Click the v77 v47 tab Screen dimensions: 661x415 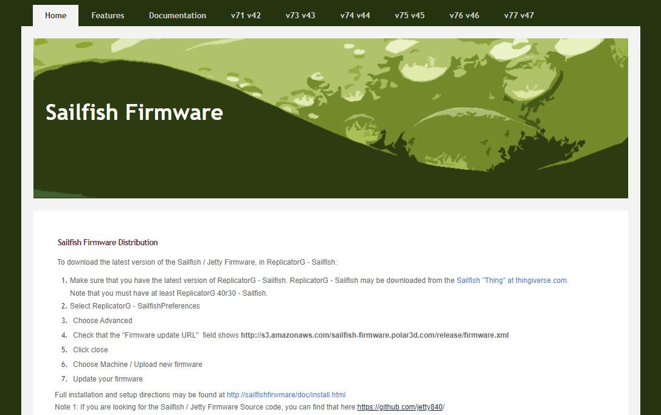[x=519, y=16]
